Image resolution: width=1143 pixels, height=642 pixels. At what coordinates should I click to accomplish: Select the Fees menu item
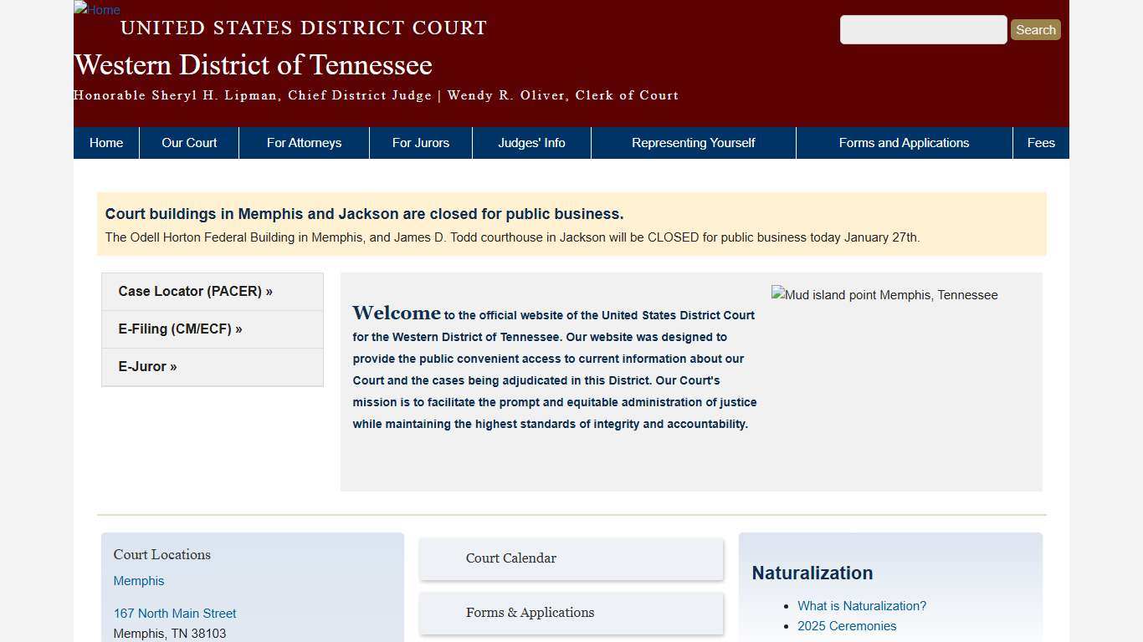coord(1041,142)
